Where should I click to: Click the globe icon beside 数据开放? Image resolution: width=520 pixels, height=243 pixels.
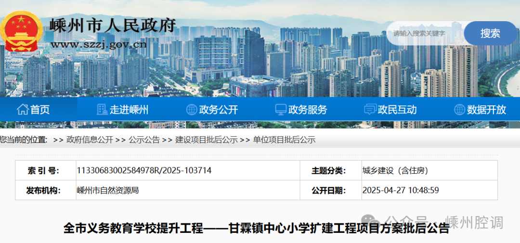click(459, 110)
